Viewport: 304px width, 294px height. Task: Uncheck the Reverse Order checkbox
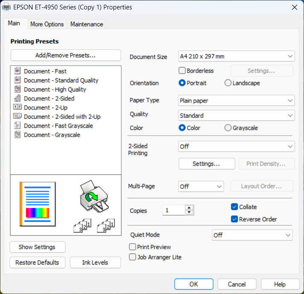(x=234, y=219)
